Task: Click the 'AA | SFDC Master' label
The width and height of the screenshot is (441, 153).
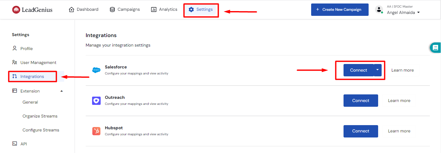Action: pos(400,6)
